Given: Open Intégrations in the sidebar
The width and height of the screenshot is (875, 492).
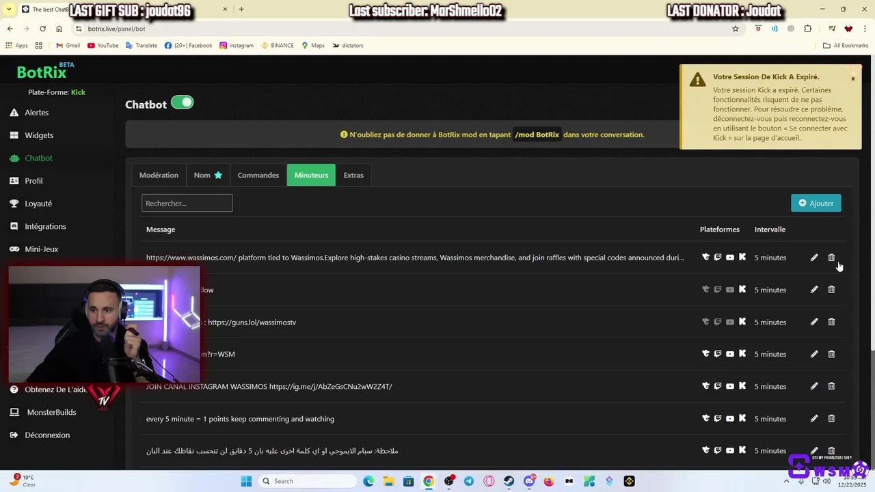Looking at the screenshot, I should click(38, 226).
